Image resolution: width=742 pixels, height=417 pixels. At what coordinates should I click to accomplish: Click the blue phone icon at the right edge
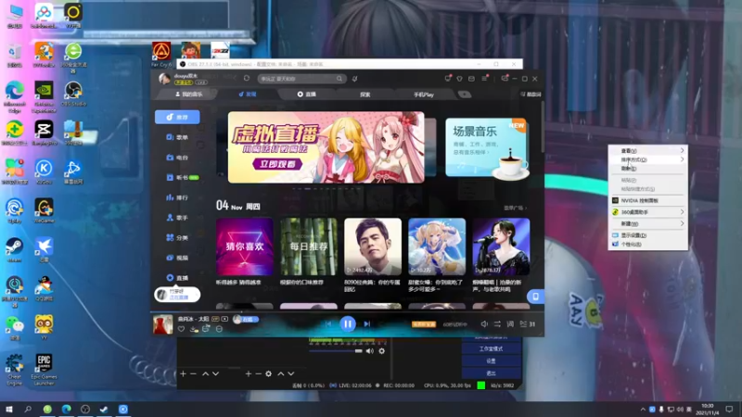click(x=536, y=297)
